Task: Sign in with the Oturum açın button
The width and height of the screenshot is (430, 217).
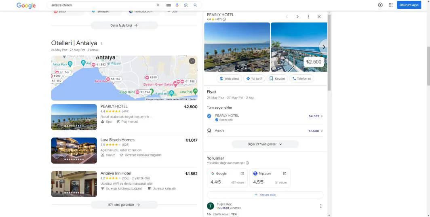Action: (409, 5)
